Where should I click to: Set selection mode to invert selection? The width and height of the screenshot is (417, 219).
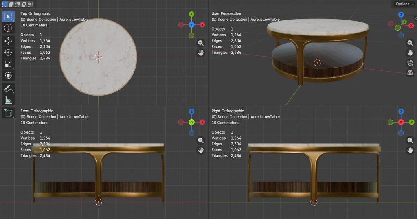(24, 4)
